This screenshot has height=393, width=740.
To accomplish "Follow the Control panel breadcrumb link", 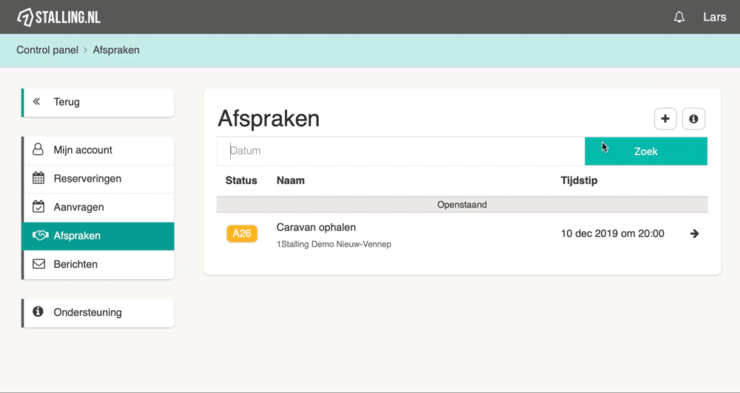I will click(47, 50).
